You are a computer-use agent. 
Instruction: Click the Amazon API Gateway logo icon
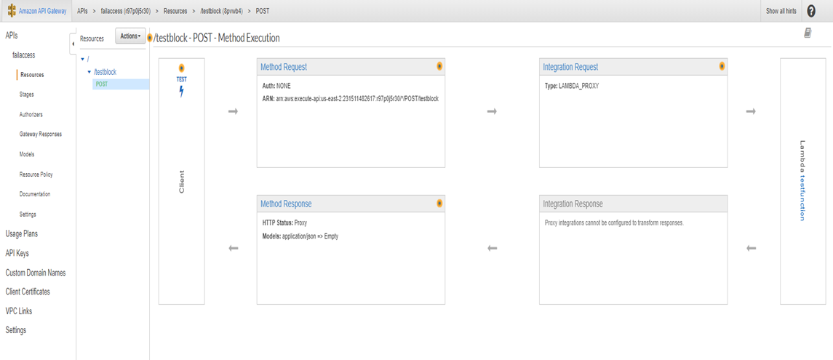click(12, 11)
